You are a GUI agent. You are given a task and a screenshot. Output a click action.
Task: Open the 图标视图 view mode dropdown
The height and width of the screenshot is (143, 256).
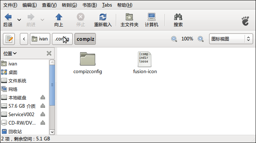231,39
